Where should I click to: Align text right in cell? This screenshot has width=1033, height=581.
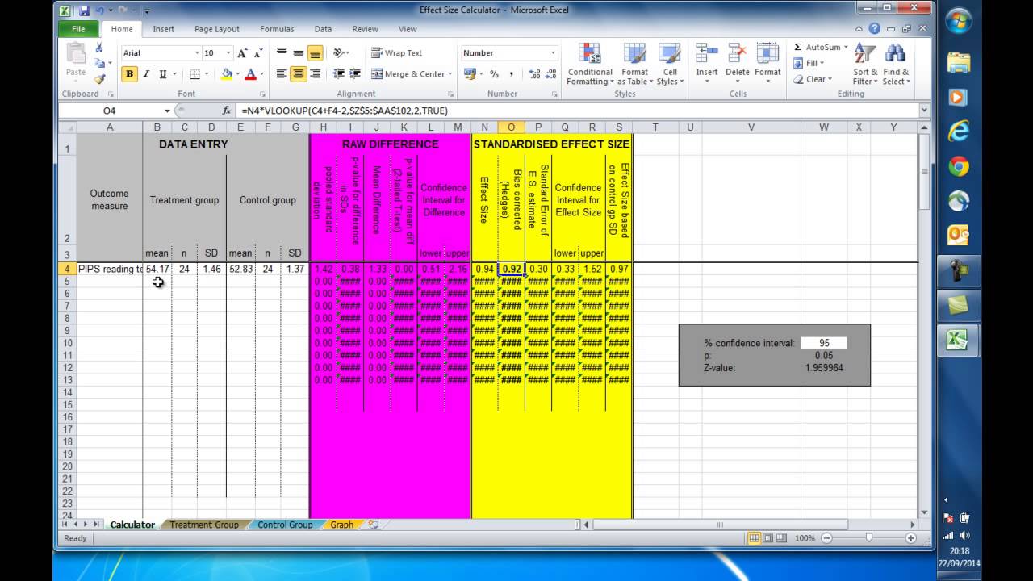coord(315,74)
